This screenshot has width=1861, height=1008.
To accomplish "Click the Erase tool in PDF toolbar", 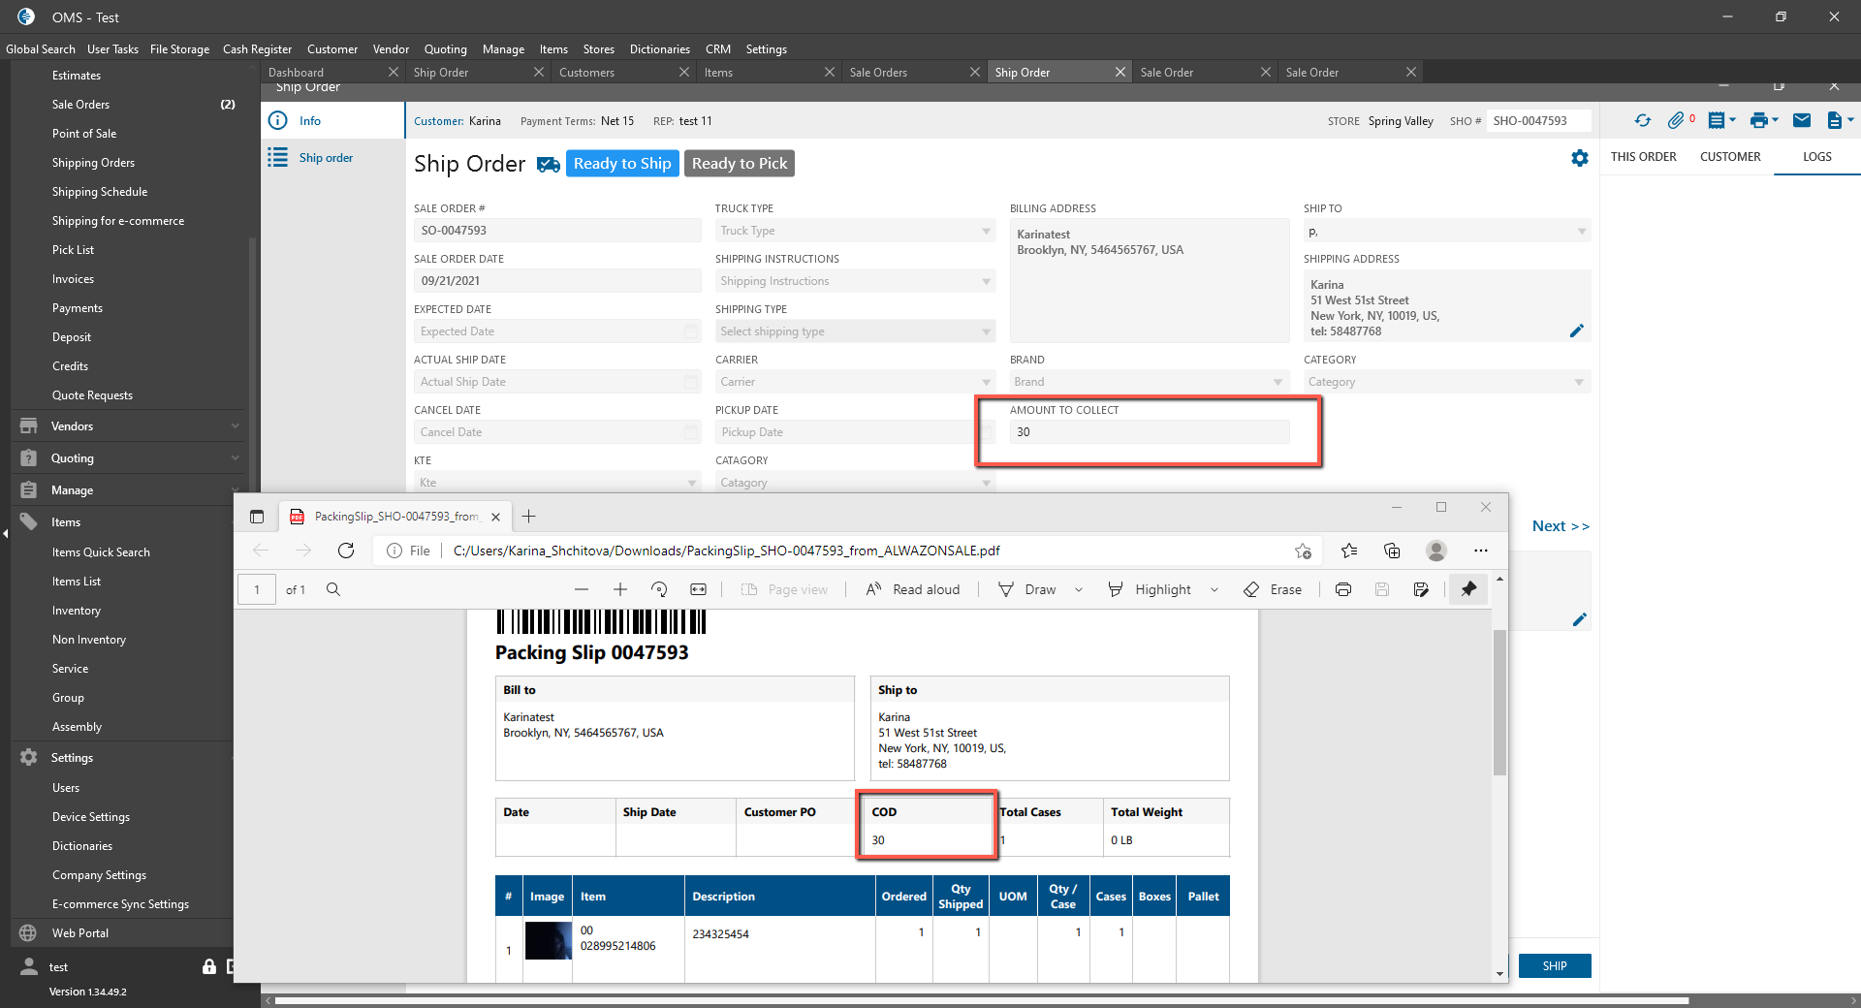I will [x=1273, y=589].
